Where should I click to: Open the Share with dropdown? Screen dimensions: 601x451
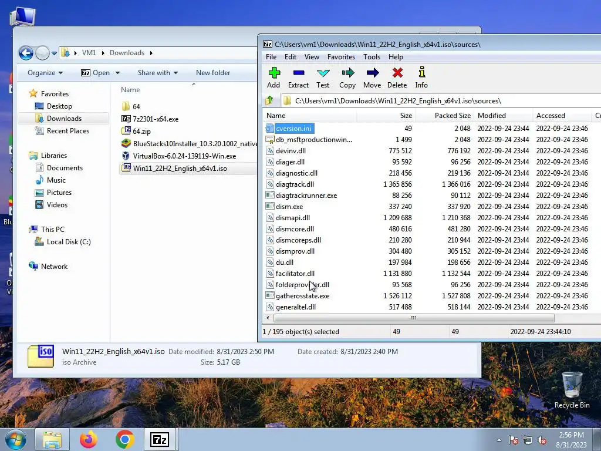pyautogui.click(x=158, y=72)
